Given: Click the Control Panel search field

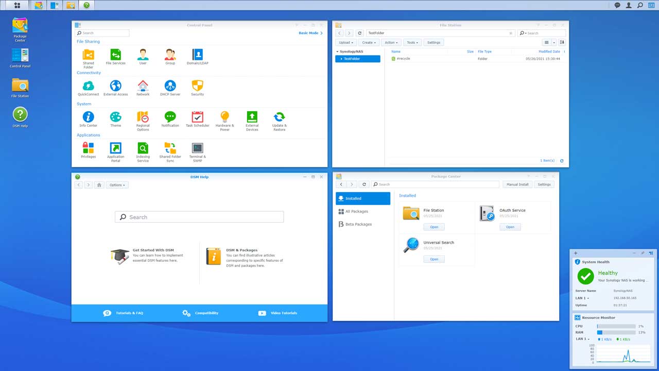Looking at the screenshot, I should [x=102, y=33].
